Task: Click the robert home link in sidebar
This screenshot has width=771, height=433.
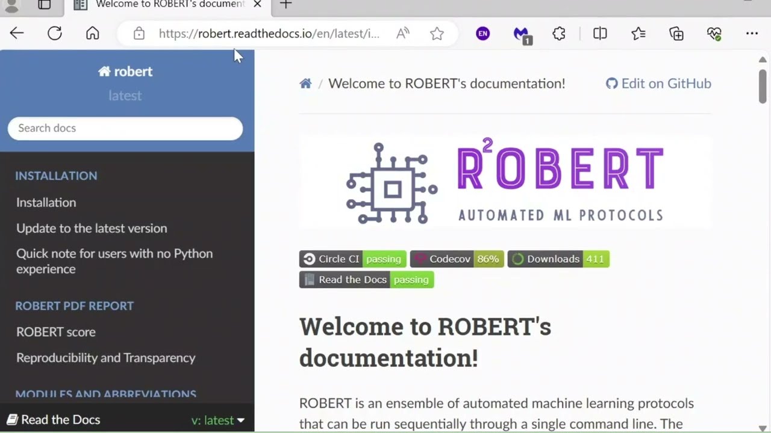Action: pyautogui.click(x=125, y=72)
